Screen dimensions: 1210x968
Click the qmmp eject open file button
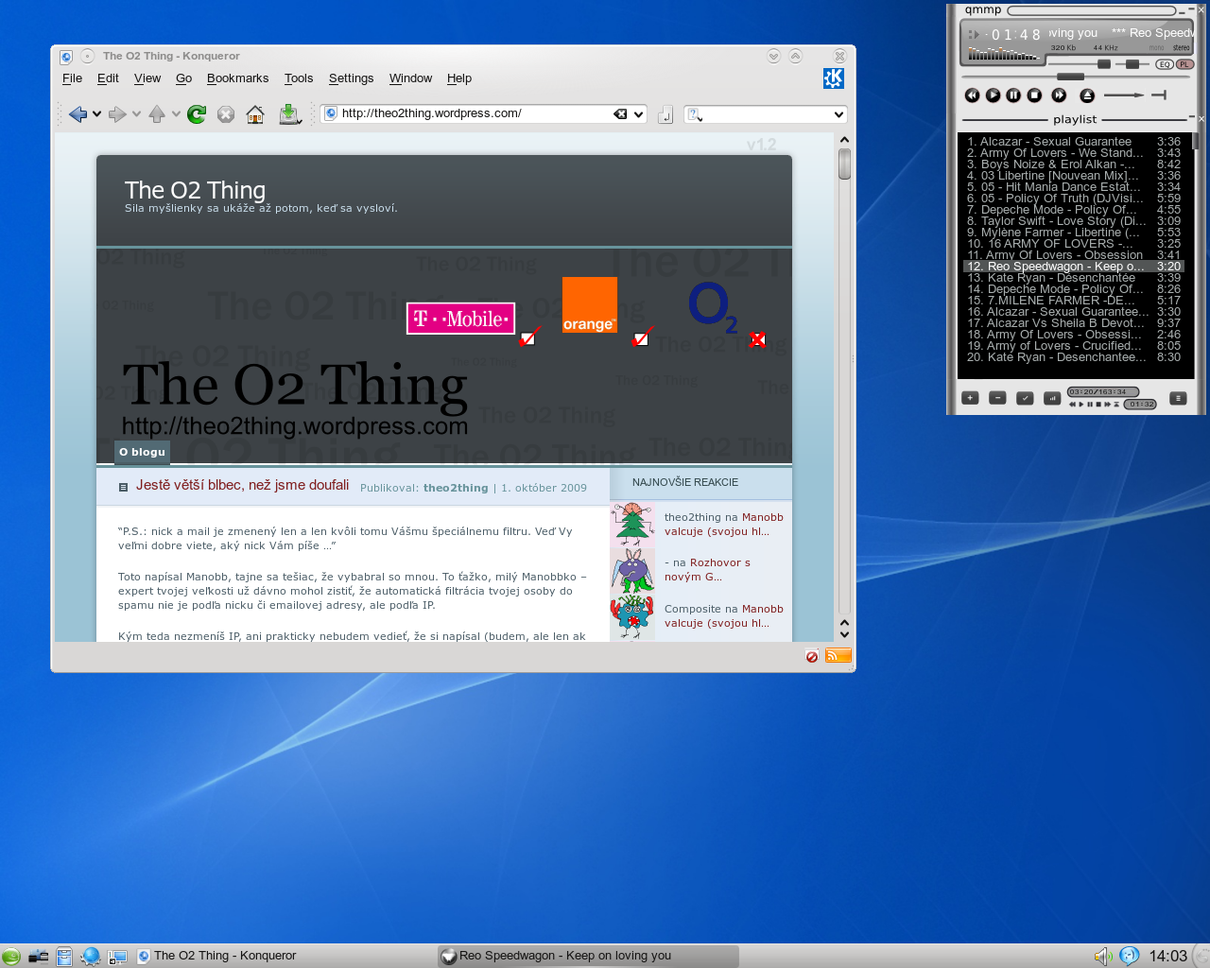1087,95
